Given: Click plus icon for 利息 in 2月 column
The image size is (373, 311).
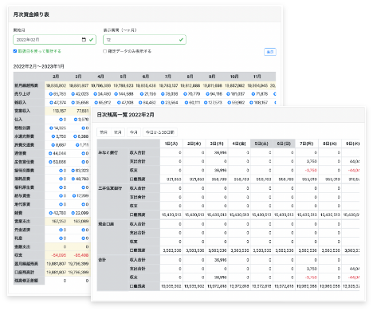Looking at the screenshot, I should [61, 238].
